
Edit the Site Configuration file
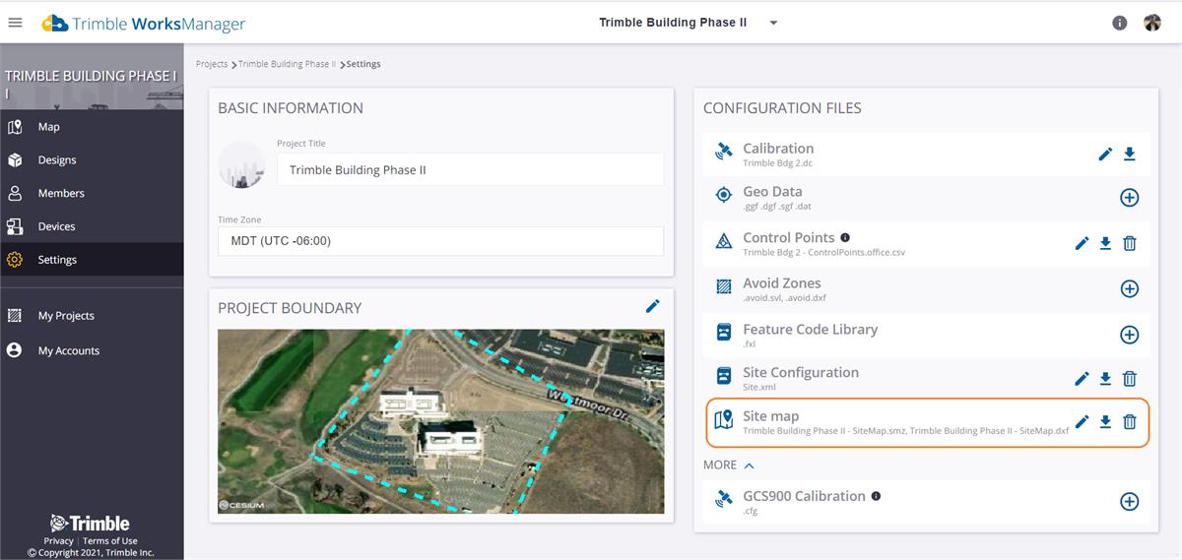coord(1082,378)
